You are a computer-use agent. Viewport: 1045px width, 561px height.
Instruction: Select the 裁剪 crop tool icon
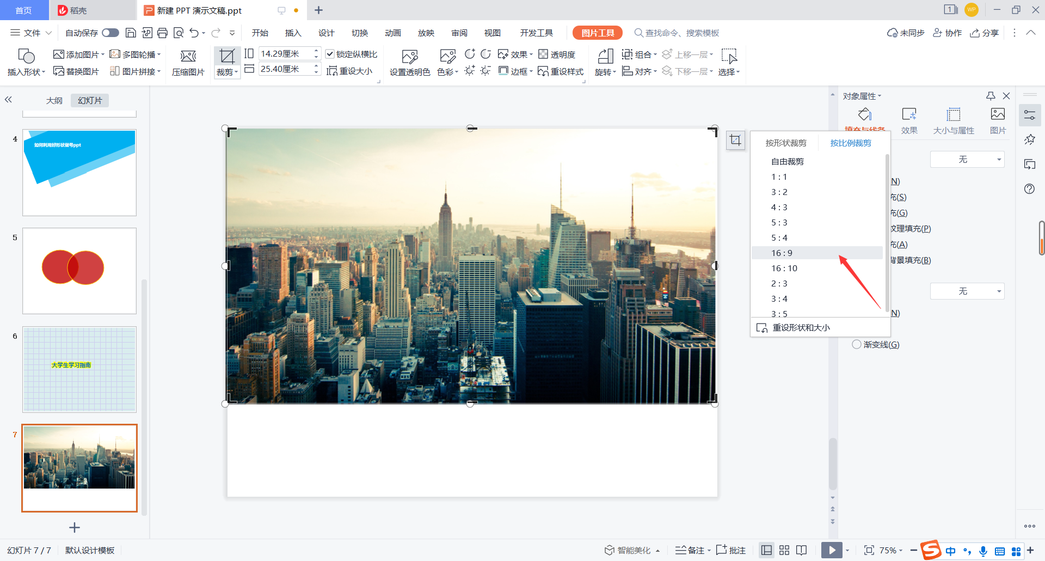pyautogui.click(x=227, y=56)
